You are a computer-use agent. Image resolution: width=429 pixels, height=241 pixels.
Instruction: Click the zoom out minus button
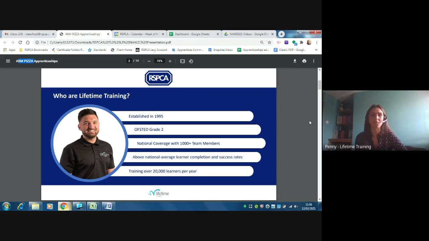pos(149,61)
